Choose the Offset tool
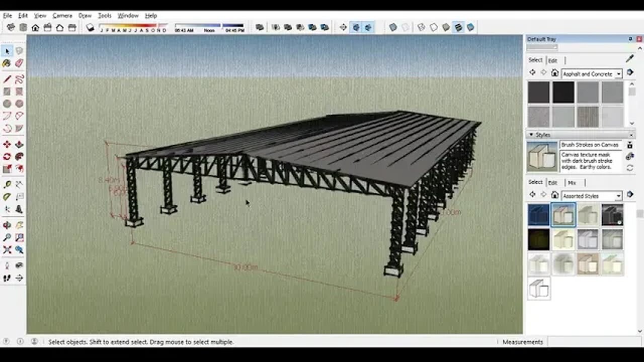The height and width of the screenshot is (362, 644). click(x=19, y=169)
